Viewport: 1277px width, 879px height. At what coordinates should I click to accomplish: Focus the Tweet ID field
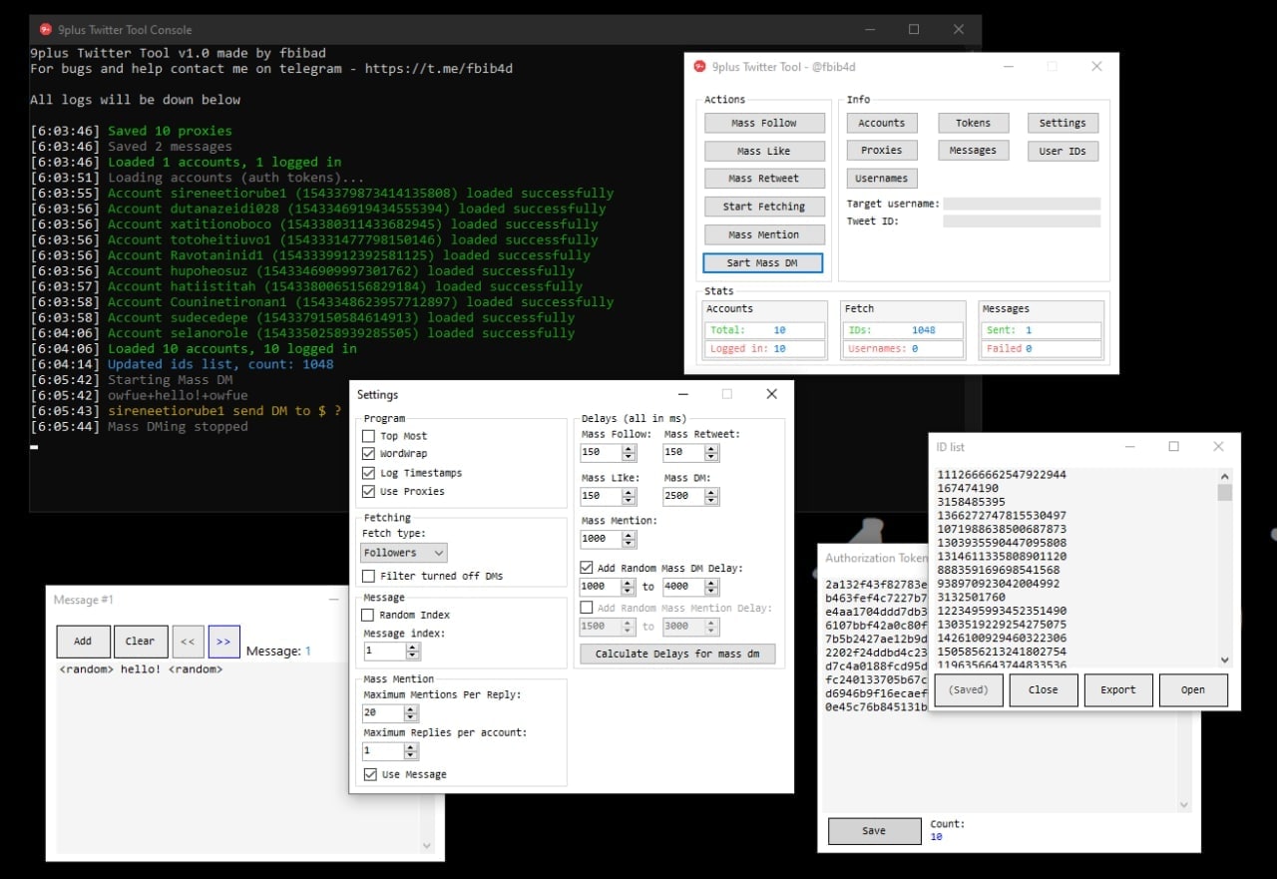pos(1022,221)
